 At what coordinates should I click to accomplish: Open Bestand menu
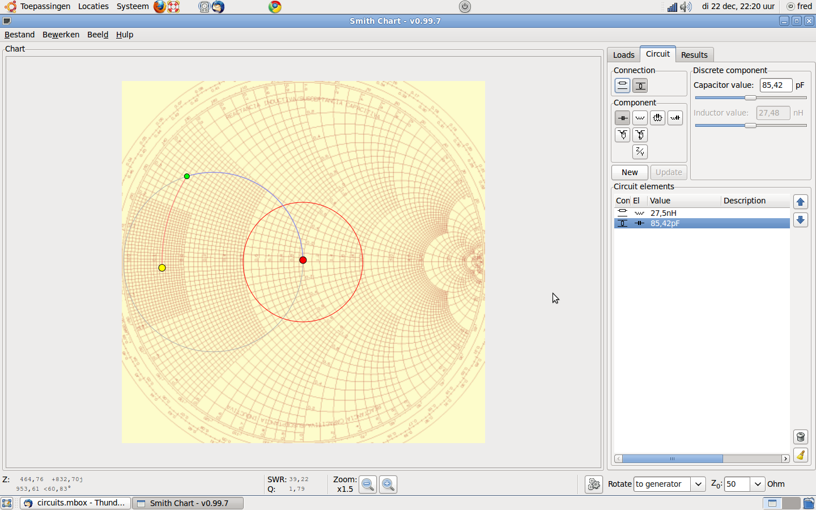[x=19, y=35]
